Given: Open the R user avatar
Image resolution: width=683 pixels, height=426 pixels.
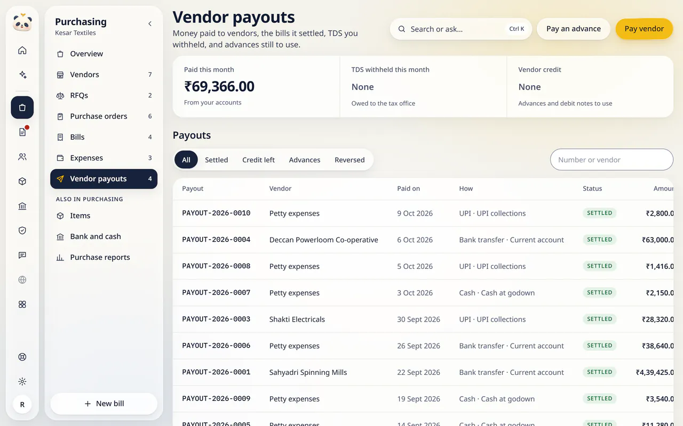Looking at the screenshot, I should pyautogui.click(x=22, y=405).
